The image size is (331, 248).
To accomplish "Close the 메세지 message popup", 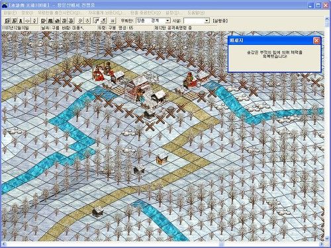I will pos(316,40).
